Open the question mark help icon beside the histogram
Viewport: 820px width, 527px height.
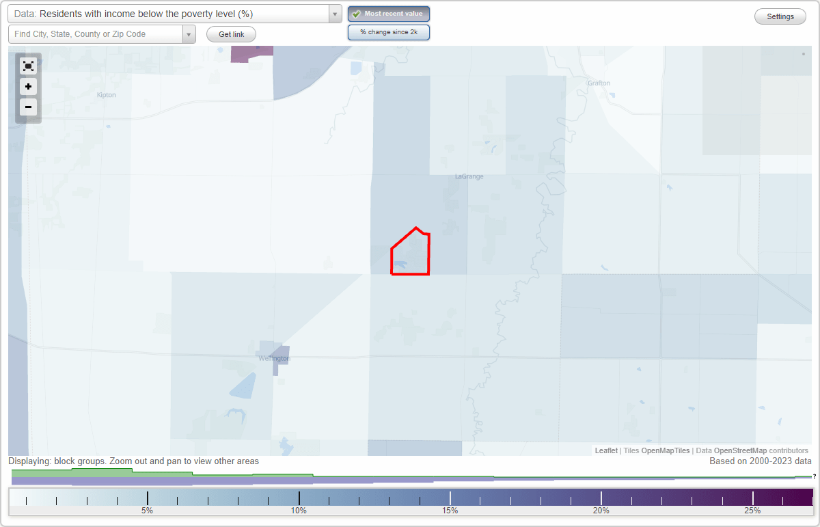(x=813, y=477)
